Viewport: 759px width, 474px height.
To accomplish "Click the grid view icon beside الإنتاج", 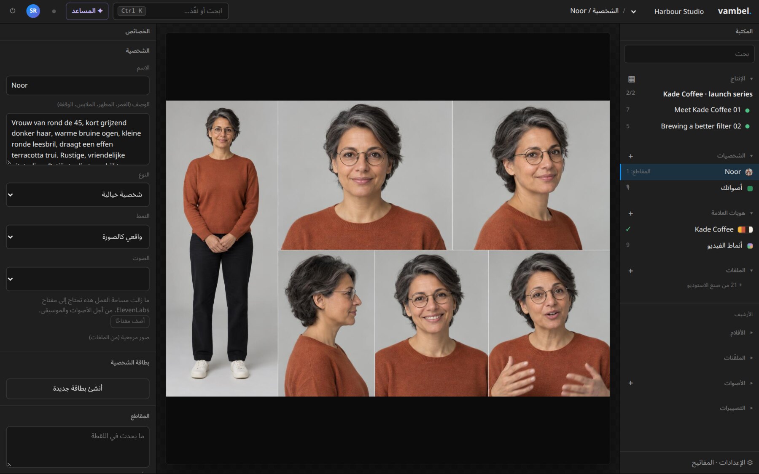I will (x=631, y=79).
